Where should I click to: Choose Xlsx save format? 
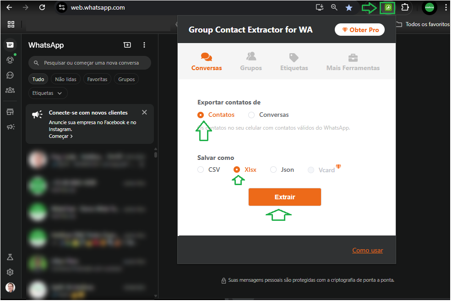[x=237, y=170]
